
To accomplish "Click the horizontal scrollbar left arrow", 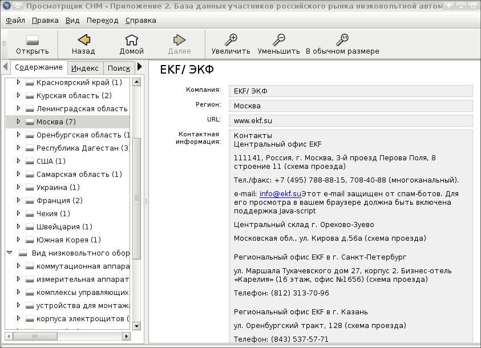I will coord(9,337).
